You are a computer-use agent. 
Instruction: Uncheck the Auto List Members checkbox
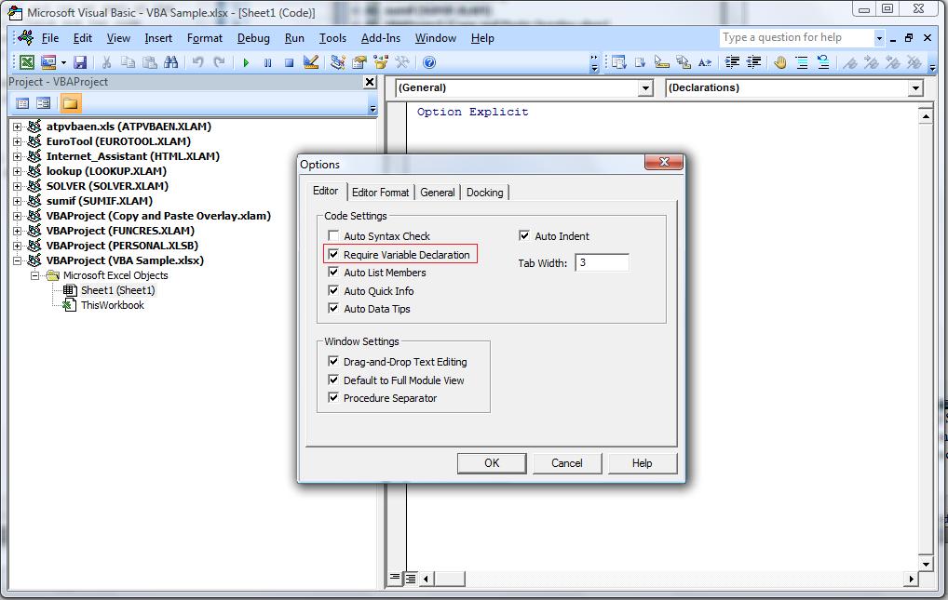click(333, 273)
